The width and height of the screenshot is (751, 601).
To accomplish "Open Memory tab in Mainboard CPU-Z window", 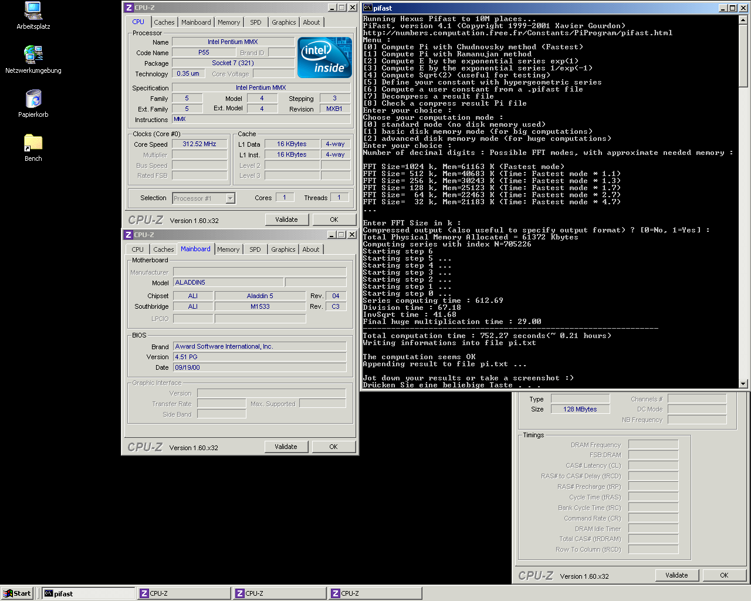I will pos(228,249).
